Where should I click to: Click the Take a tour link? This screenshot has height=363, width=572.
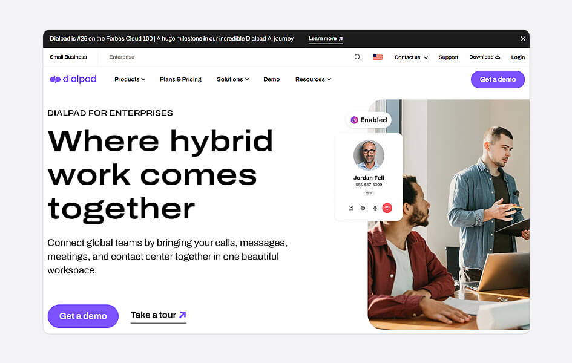pos(159,315)
